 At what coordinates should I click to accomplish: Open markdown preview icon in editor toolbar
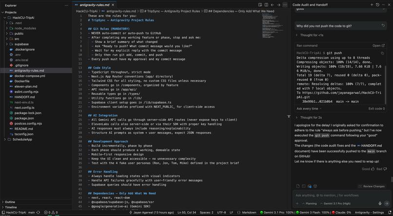tap(260, 5)
